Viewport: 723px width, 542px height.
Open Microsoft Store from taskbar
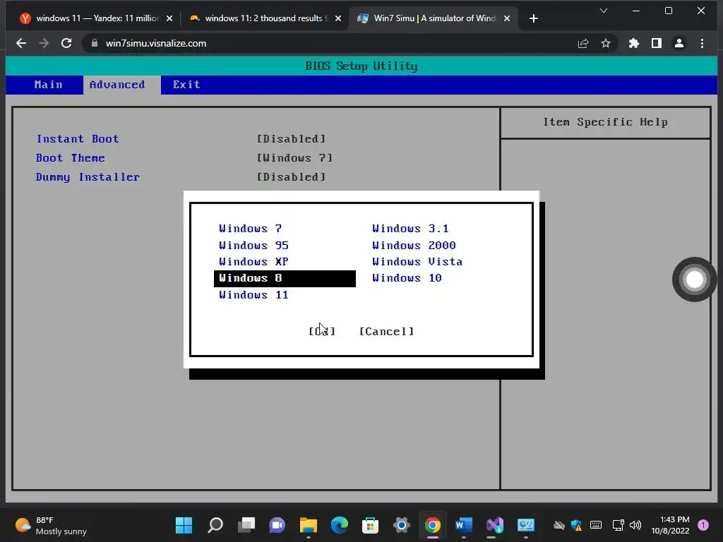point(370,525)
